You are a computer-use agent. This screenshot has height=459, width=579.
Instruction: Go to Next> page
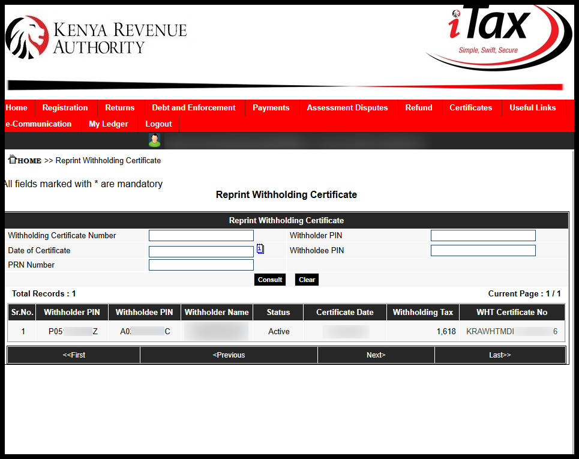(x=376, y=355)
